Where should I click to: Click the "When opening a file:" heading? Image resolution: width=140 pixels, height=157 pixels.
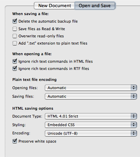point(32,54)
